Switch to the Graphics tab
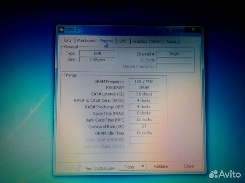The image size is (245, 183). tap(140, 41)
